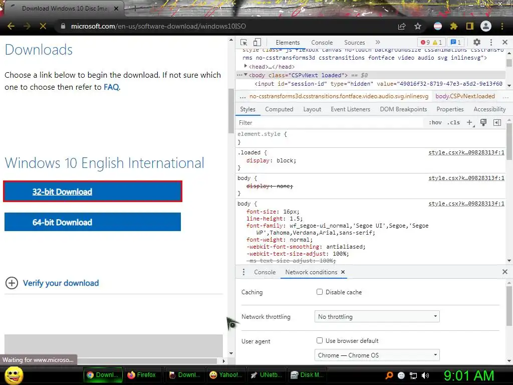Image resolution: width=513 pixels, height=385 pixels.
Task: Open the Properties tab
Action: (450, 109)
